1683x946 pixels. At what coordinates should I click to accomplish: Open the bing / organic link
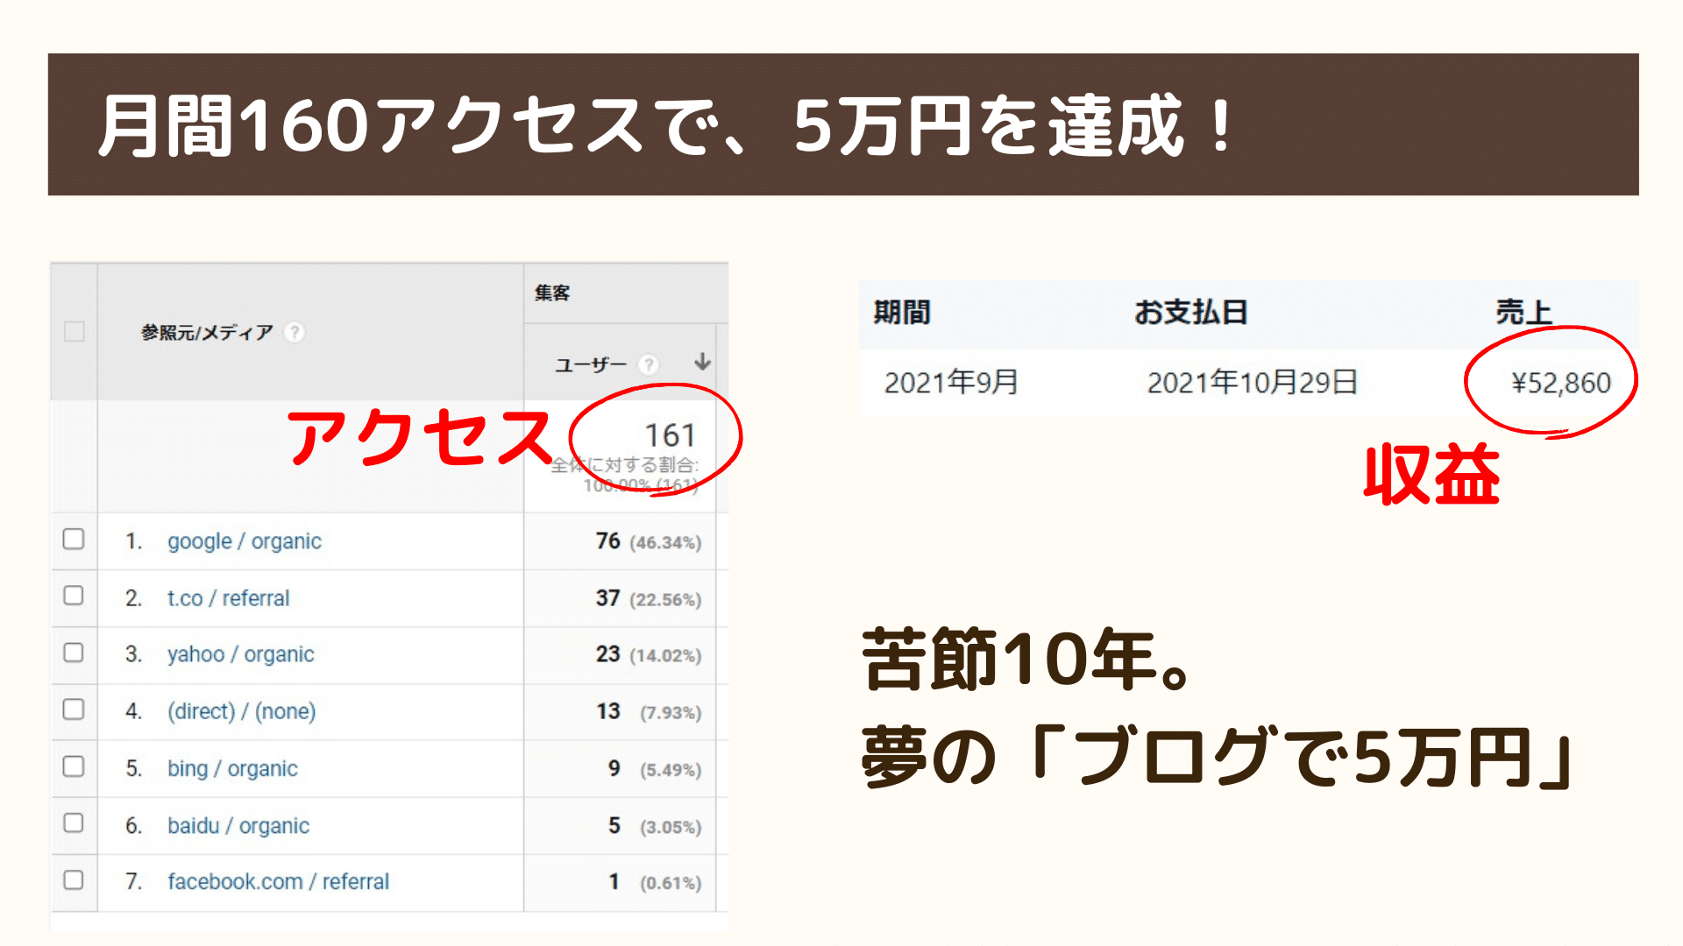pyautogui.click(x=232, y=768)
